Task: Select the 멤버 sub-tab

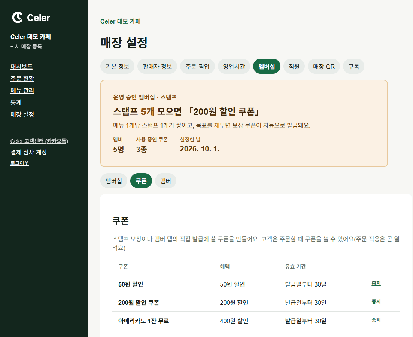Action: click(165, 181)
